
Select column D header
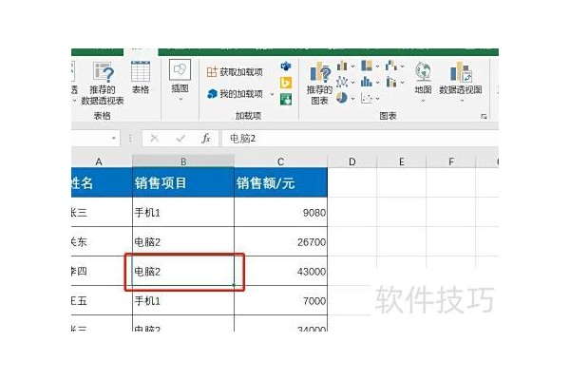[351, 161]
